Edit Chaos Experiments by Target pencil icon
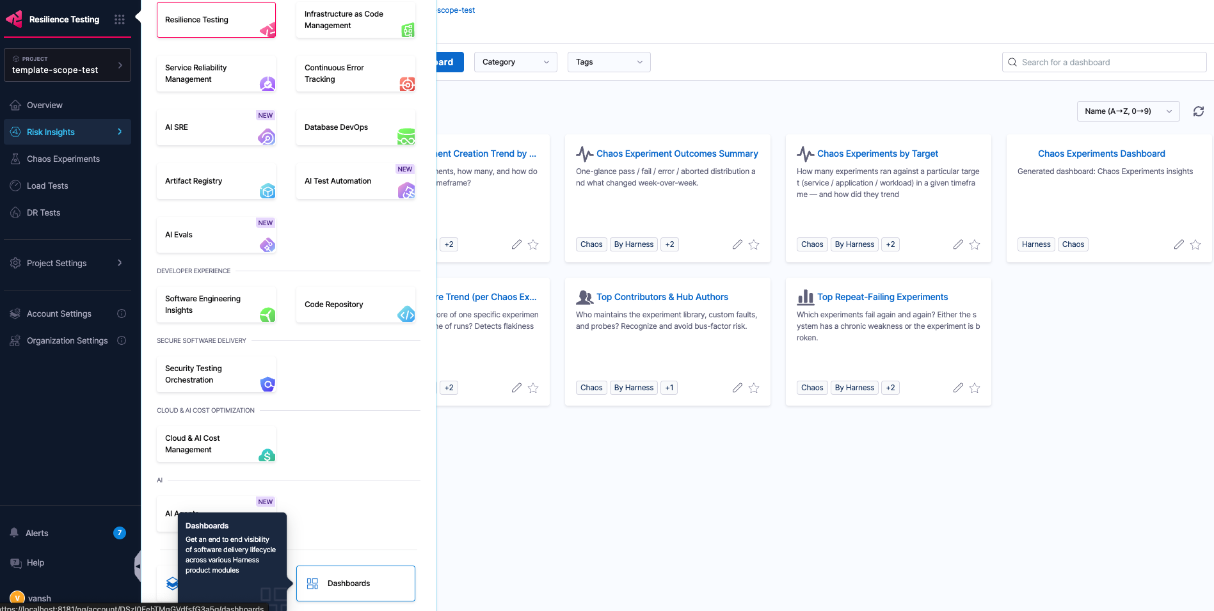This screenshot has height=611, width=1214. point(958,244)
